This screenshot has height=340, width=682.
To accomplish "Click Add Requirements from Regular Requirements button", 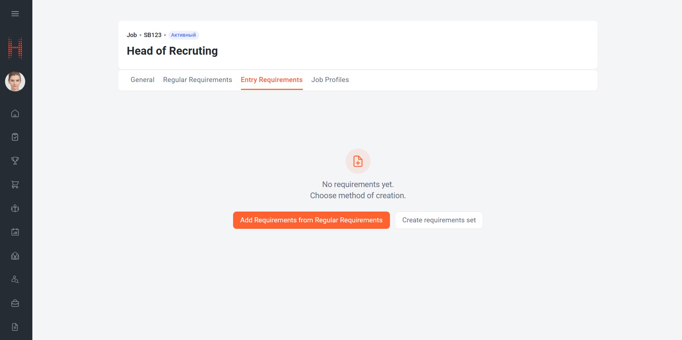I will point(312,220).
